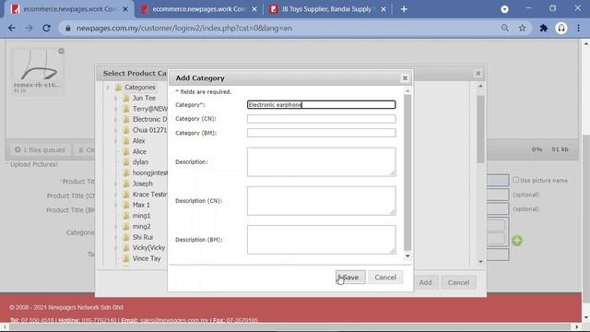Screen dimensions: 590x332
Task: Click the Alex folder icon
Action: 126,141
